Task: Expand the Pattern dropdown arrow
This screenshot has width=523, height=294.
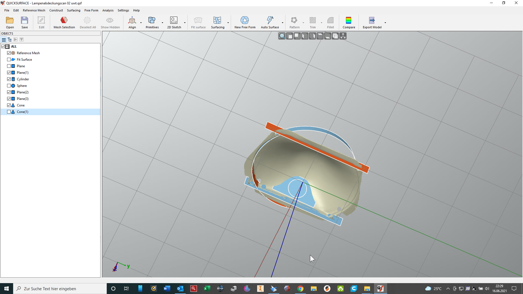Action: (303, 23)
